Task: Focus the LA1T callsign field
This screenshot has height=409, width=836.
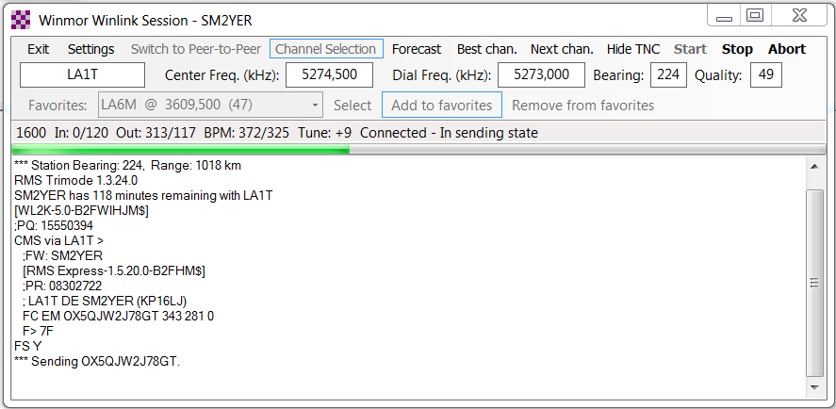Action: [x=82, y=74]
